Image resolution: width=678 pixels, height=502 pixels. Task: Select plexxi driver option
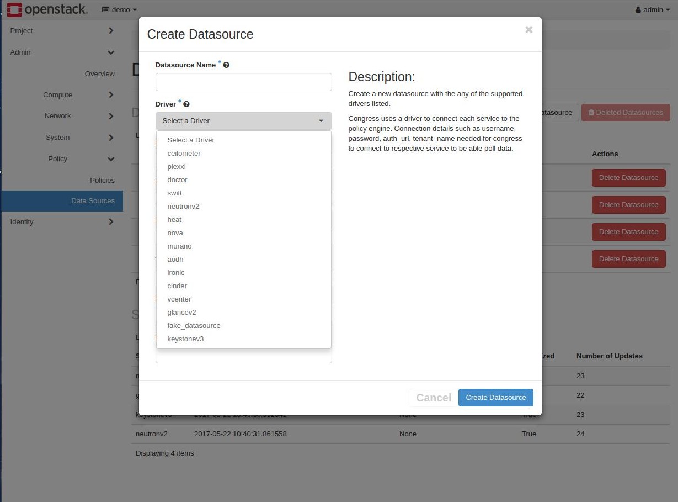tap(243, 167)
